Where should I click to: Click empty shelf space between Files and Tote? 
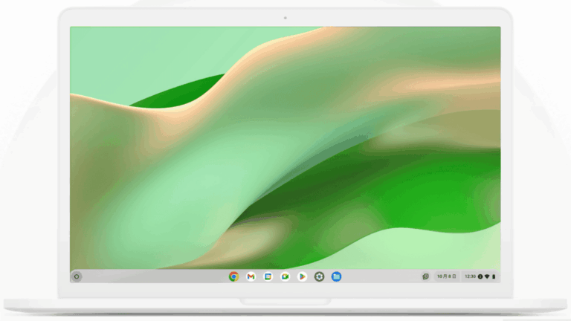click(x=379, y=276)
